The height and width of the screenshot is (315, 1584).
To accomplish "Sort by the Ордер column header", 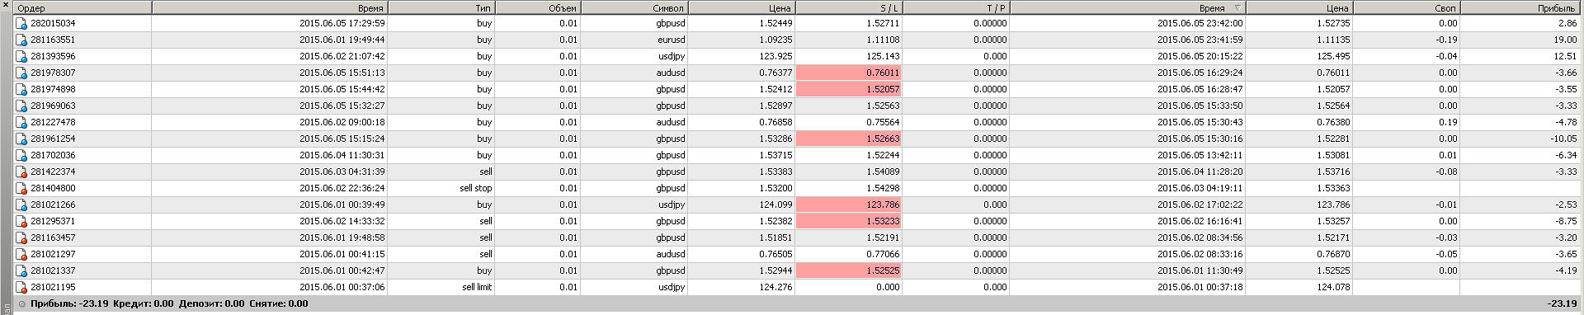I will coord(82,8).
